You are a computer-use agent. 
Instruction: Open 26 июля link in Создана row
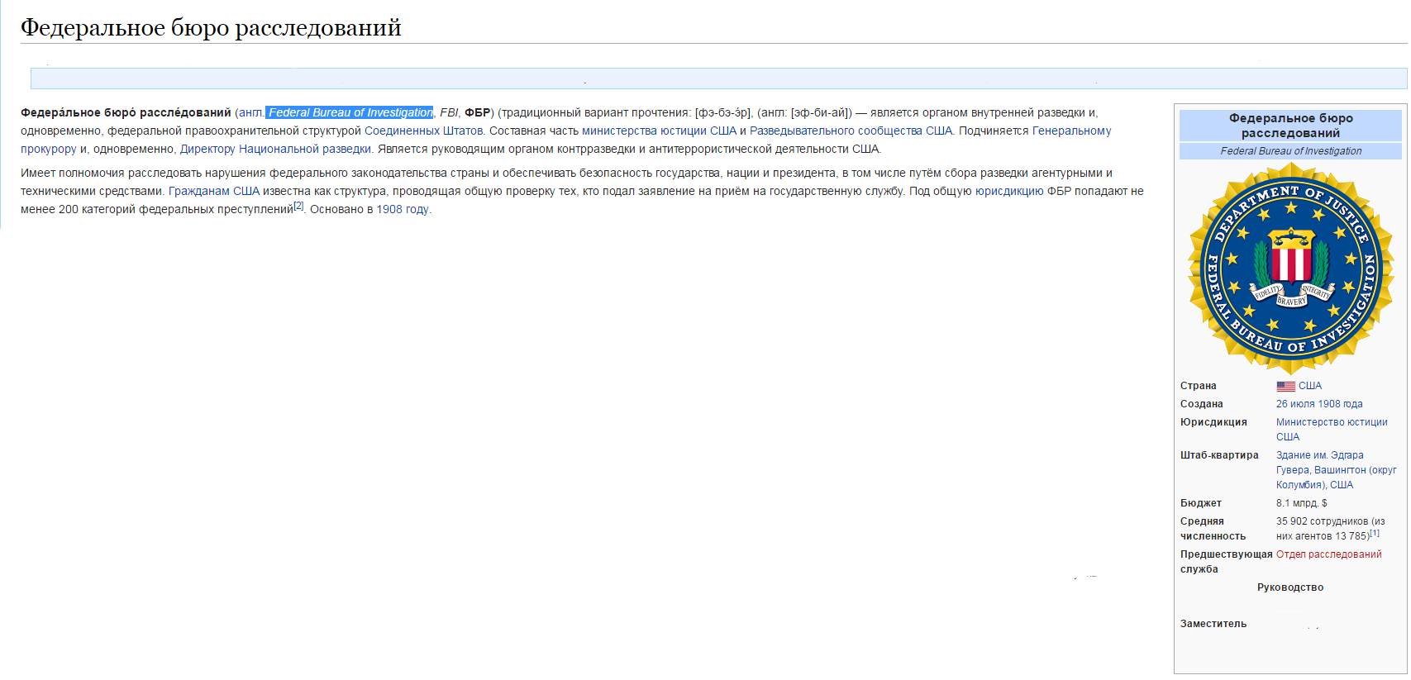[1295, 404]
